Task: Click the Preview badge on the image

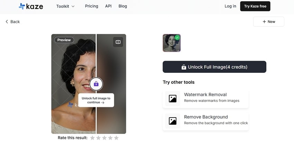Action: tap(64, 40)
